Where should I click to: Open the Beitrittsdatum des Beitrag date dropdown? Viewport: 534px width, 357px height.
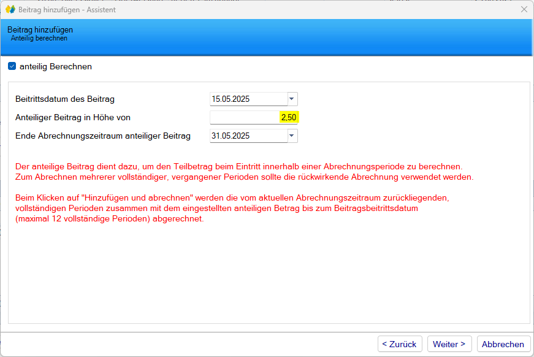coord(292,99)
